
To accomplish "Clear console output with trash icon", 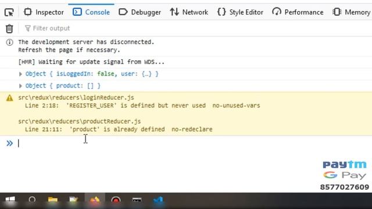I will pyautogui.click(x=9, y=28).
